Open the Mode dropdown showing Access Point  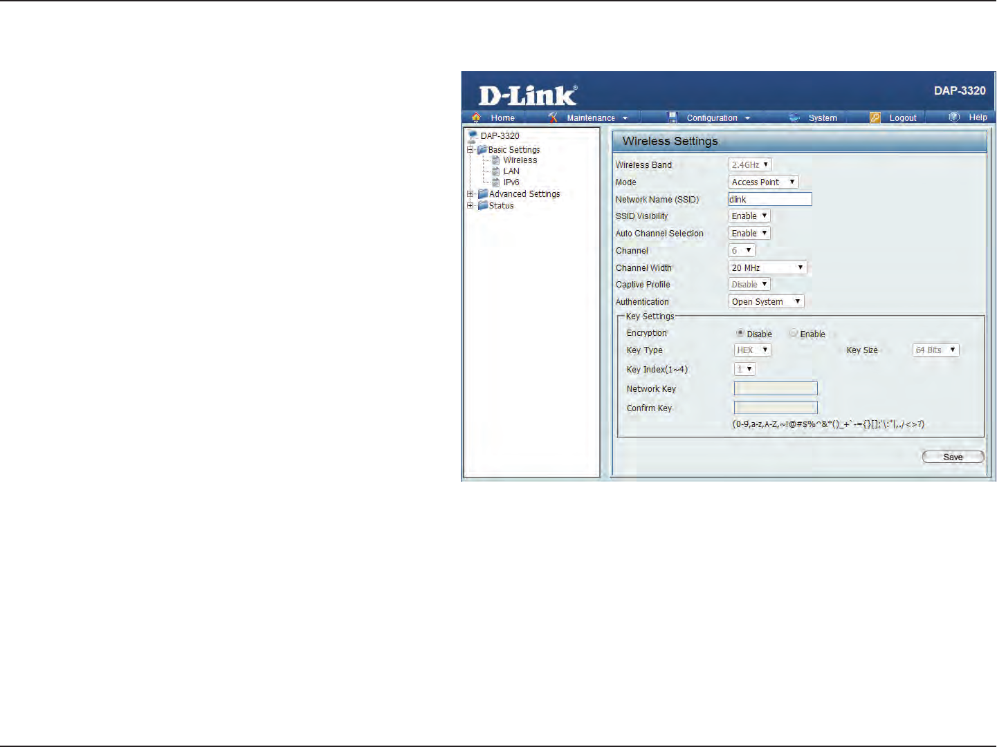point(764,182)
